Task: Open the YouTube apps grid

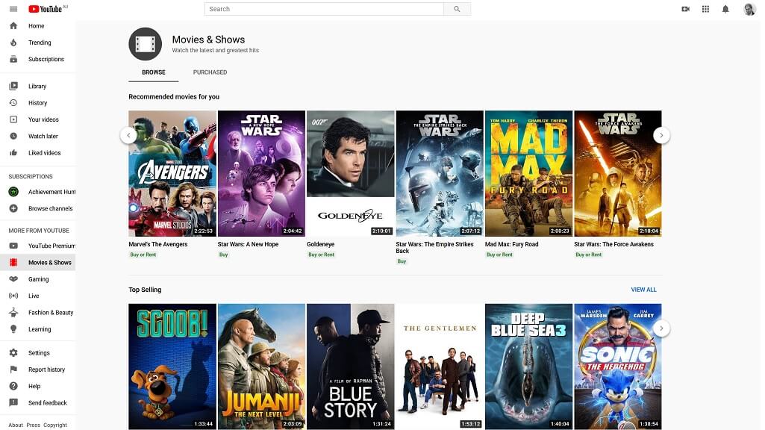Action: [703, 8]
